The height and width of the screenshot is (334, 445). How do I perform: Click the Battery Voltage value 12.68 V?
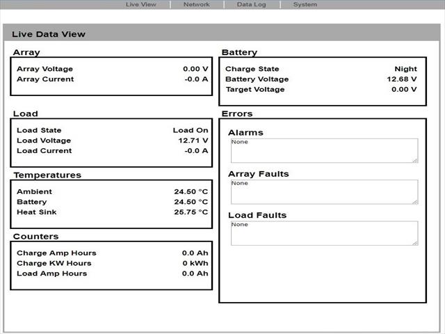[x=402, y=79]
